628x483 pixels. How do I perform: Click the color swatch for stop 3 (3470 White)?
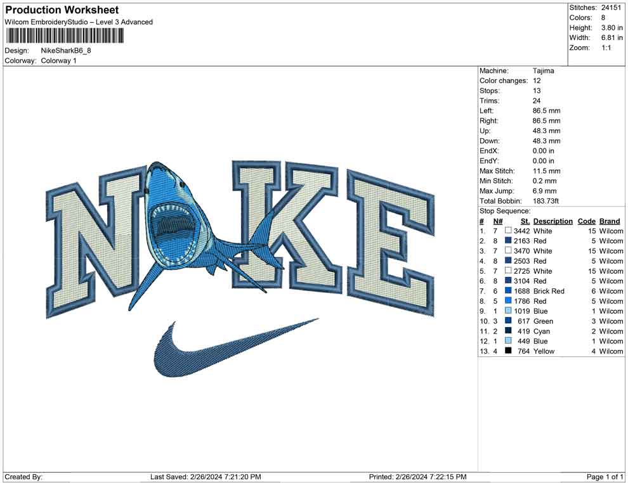(x=508, y=250)
